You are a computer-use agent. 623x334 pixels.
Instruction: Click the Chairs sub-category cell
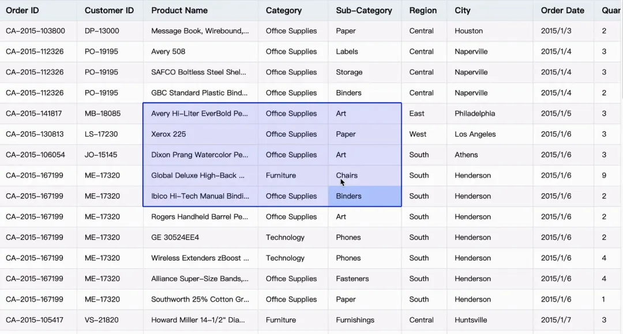click(x=347, y=175)
